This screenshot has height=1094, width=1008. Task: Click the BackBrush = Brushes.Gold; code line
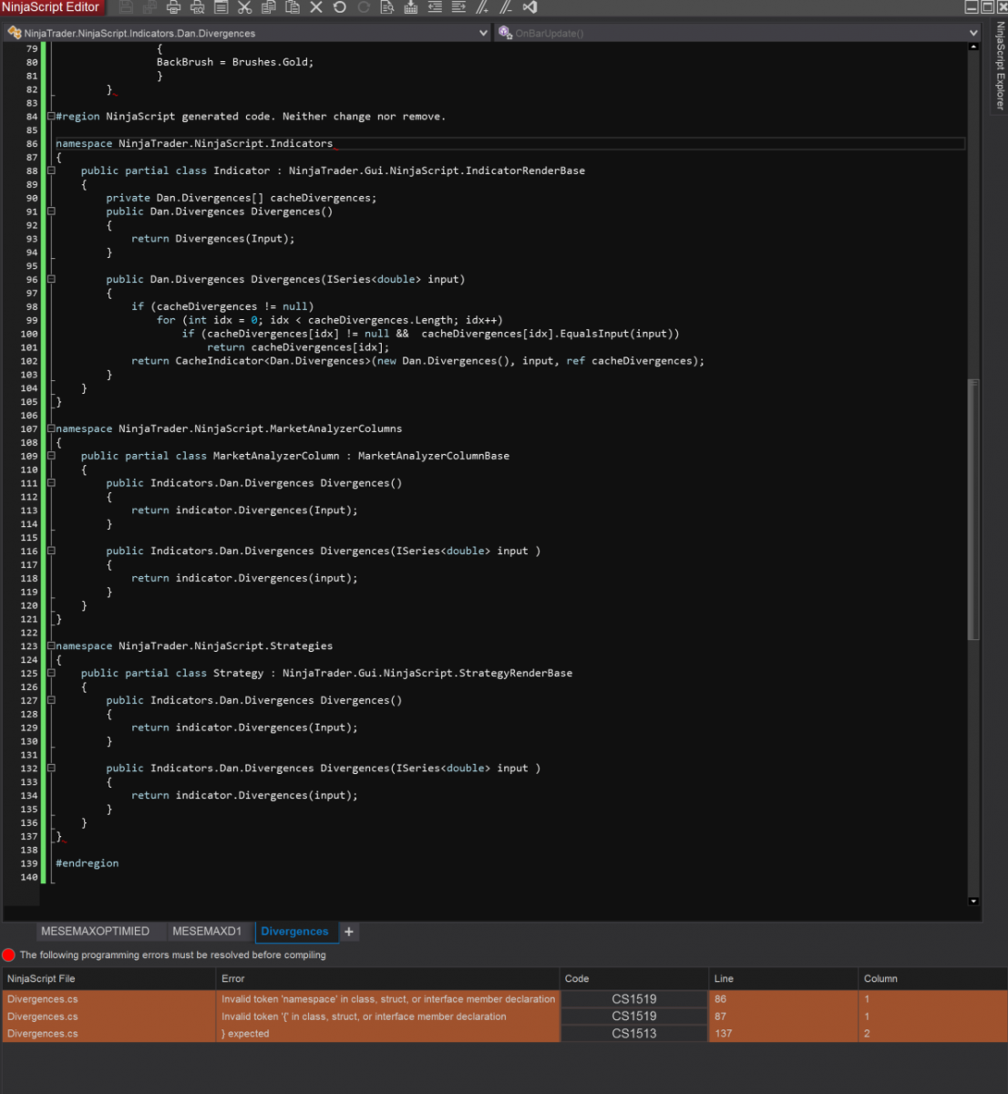pos(235,62)
